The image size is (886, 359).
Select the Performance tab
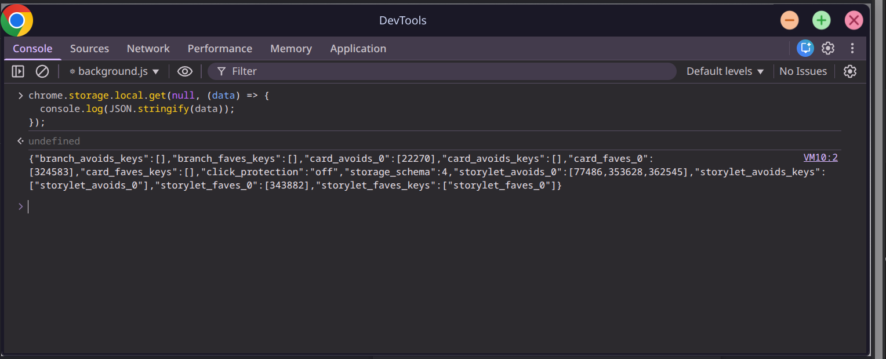click(x=220, y=48)
